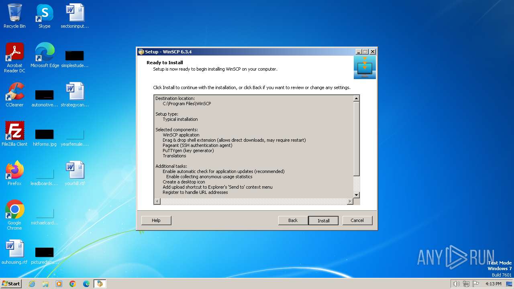Click the network tray icon
Image resolution: width=514 pixels, height=289 pixels.
pos(466,284)
